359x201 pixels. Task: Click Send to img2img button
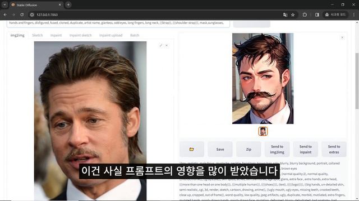(x=277, y=149)
